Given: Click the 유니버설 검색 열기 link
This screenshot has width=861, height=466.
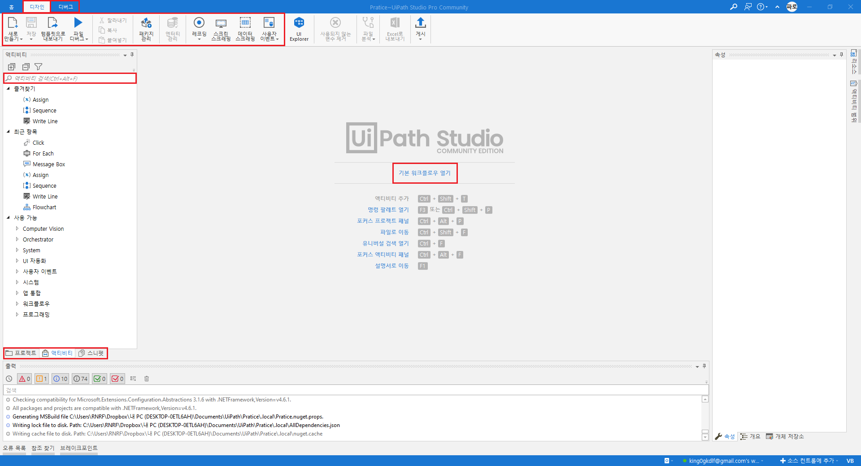Looking at the screenshot, I should pos(386,243).
